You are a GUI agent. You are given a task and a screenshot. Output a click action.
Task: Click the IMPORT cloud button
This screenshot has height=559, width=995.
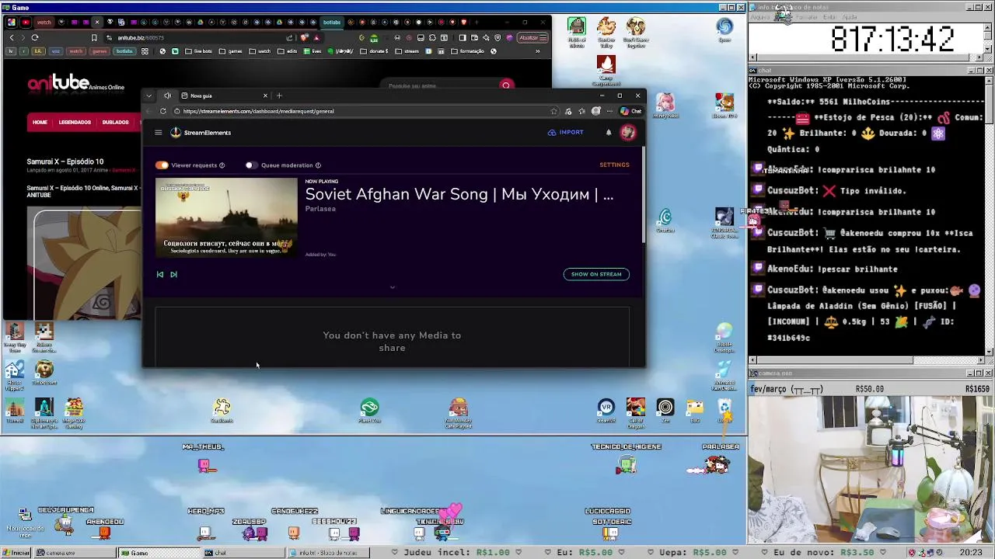pyautogui.click(x=566, y=133)
